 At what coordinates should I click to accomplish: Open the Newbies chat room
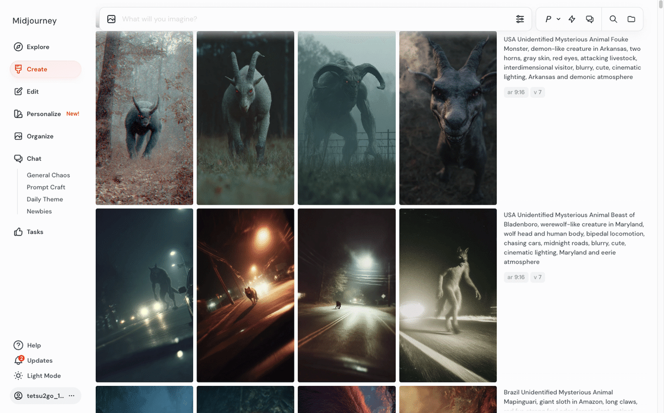click(x=39, y=212)
